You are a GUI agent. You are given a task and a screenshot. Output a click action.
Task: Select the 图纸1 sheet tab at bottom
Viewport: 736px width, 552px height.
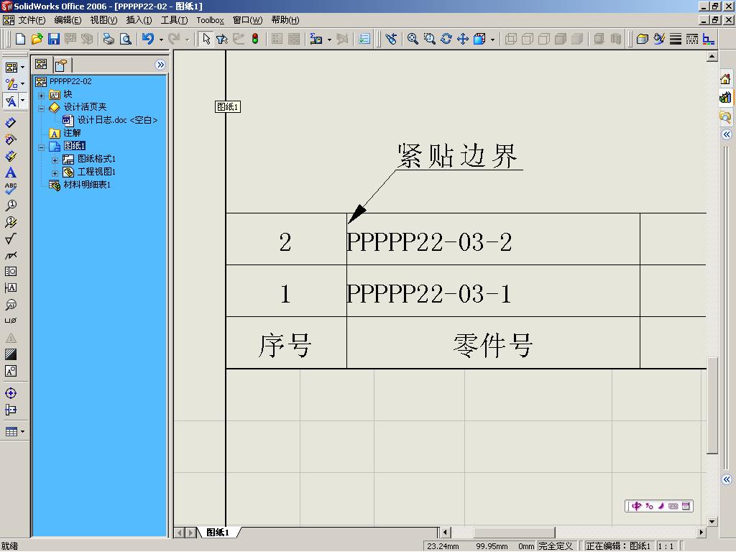[217, 532]
